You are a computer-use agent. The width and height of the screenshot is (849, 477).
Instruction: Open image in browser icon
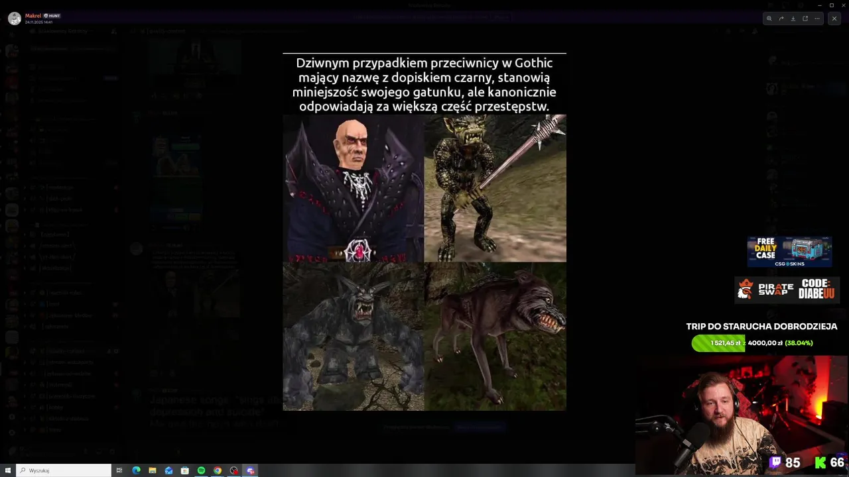coord(805,19)
